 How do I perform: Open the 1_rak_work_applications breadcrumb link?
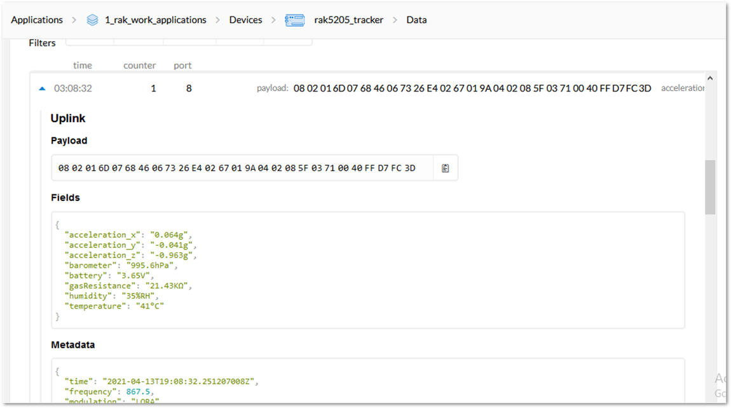tap(155, 20)
